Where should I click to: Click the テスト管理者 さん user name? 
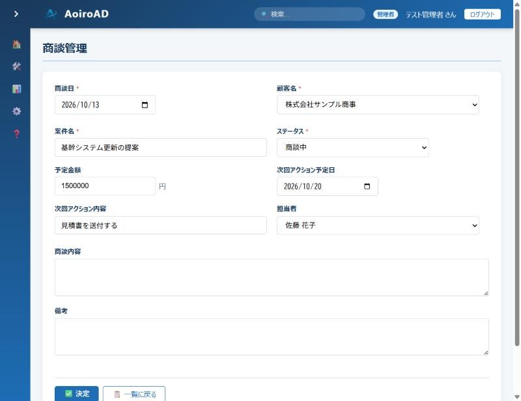click(431, 14)
